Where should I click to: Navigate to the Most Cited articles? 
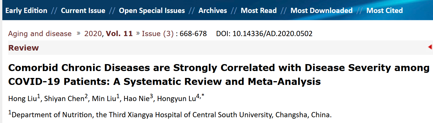tap(384, 11)
